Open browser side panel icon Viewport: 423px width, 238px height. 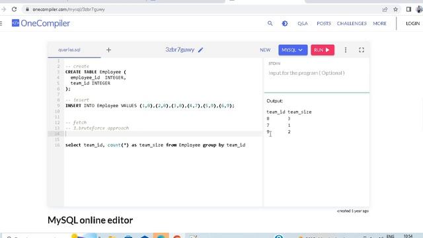tap(408, 9)
